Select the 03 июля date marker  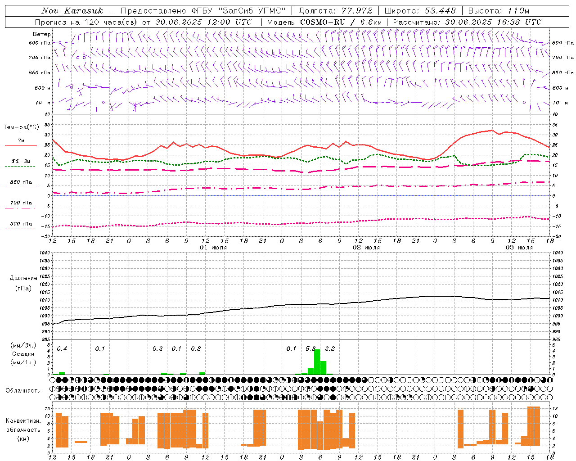[x=519, y=248]
